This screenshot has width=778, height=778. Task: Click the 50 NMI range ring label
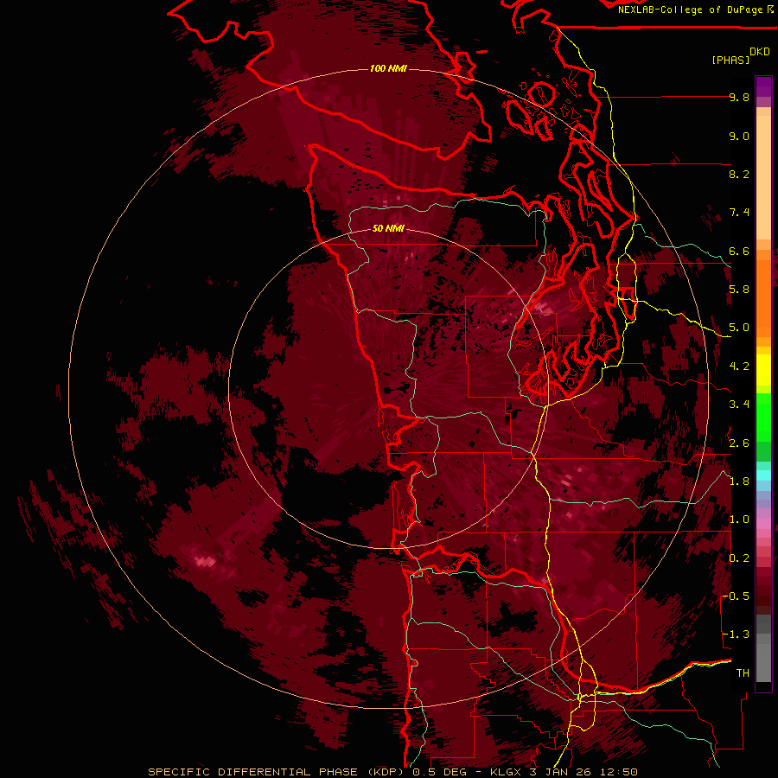click(x=388, y=228)
